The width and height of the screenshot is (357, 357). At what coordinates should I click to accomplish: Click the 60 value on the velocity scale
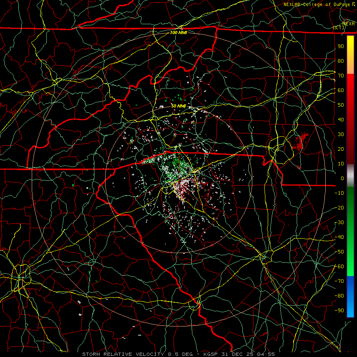click(x=341, y=90)
